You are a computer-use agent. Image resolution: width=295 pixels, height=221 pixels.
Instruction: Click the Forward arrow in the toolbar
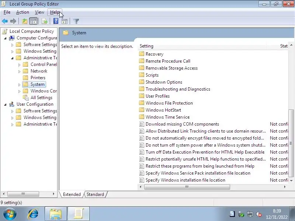[x=13, y=21]
